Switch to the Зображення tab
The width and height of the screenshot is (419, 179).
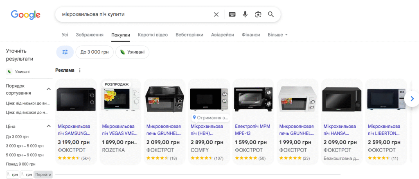tap(90, 35)
